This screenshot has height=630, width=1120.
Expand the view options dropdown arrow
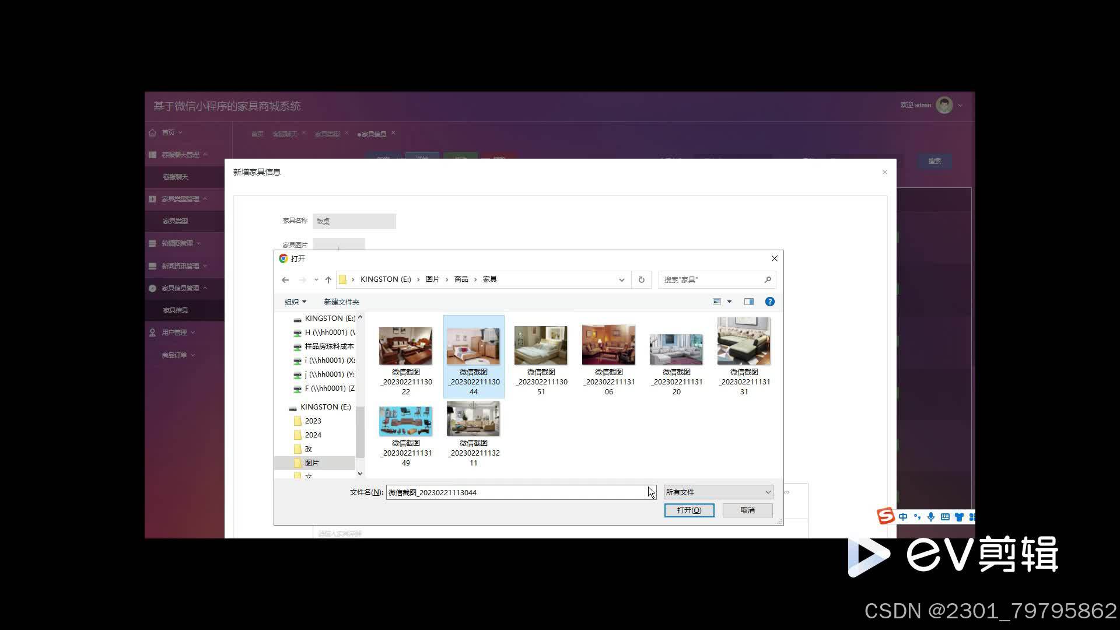click(x=729, y=302)
